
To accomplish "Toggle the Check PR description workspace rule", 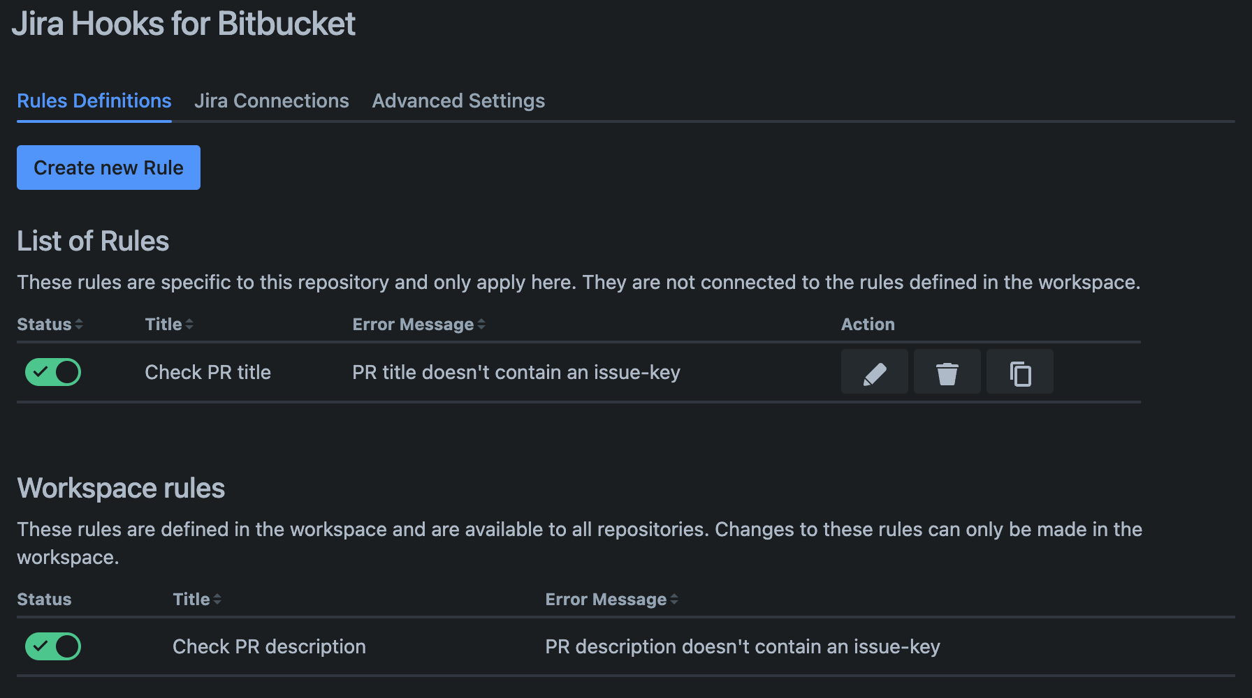I will 53,646.
